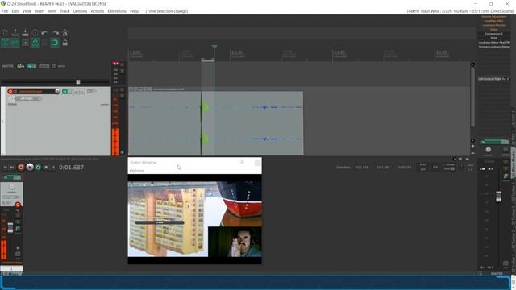Click the Open Project toolbar icon
516x290 pixels.
(15, 32)
